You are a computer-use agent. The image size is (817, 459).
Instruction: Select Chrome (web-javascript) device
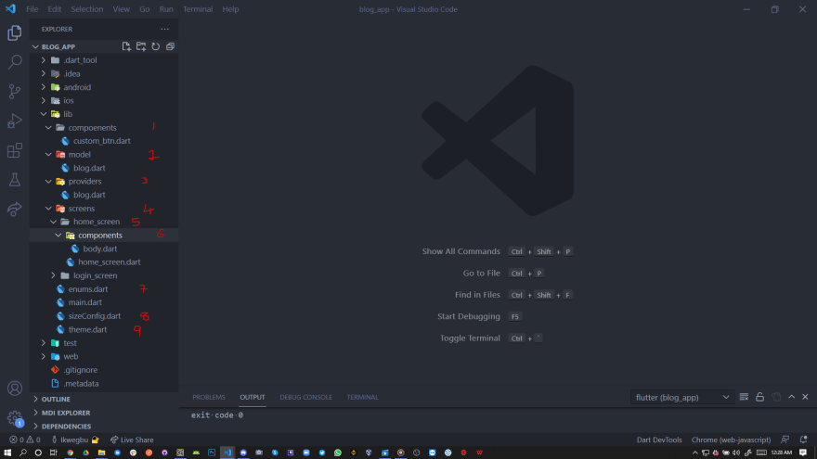(731, 440)
